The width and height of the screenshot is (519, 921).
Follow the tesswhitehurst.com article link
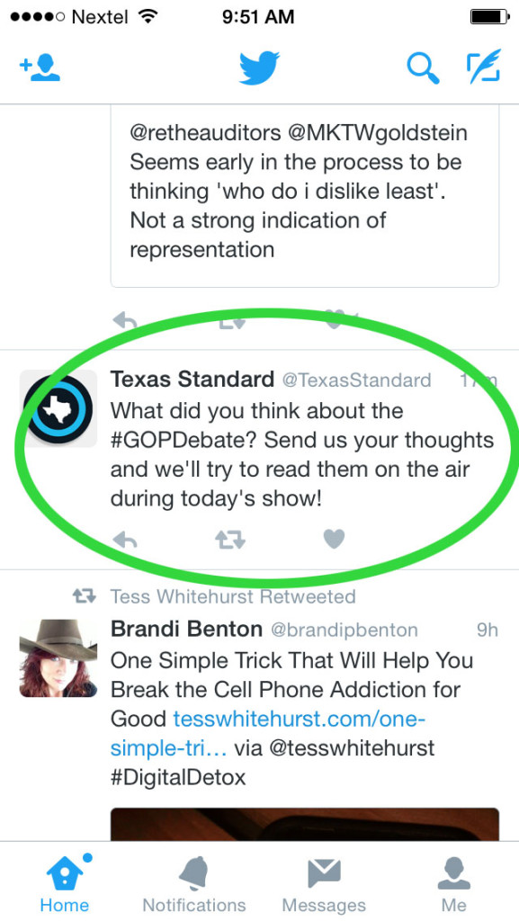click(268, 733)
